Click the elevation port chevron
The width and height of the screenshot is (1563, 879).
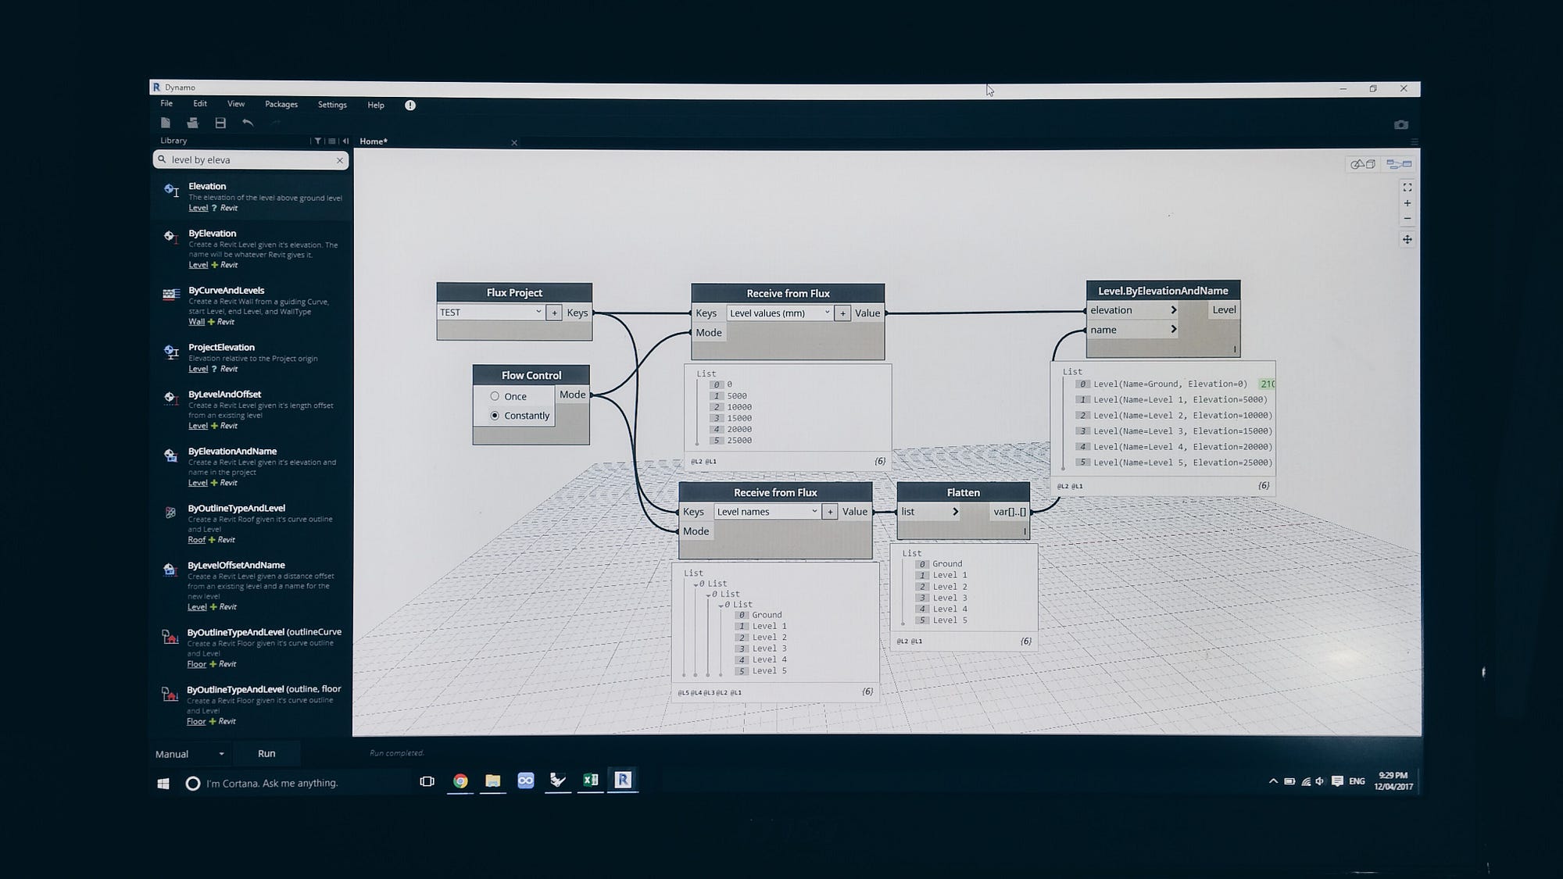click(x=1173, y=310)
